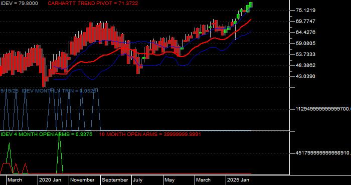Click the ARMS panel axis value 45179999999998910
Image resolution: width=351 pixels, height=185 pixels.
[x=323, y=153]
